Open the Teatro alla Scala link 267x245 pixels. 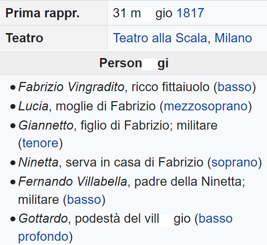click(x=160, y=38)
